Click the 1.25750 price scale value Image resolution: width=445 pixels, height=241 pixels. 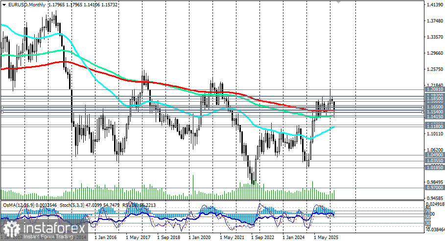[x=435, y=69]
